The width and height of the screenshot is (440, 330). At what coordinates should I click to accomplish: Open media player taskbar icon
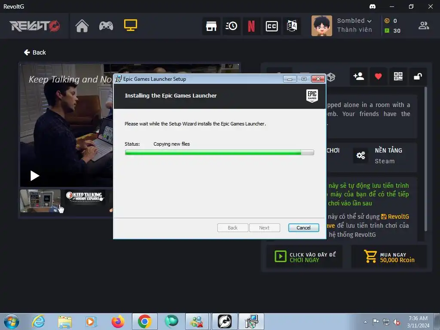coord(91,321)
